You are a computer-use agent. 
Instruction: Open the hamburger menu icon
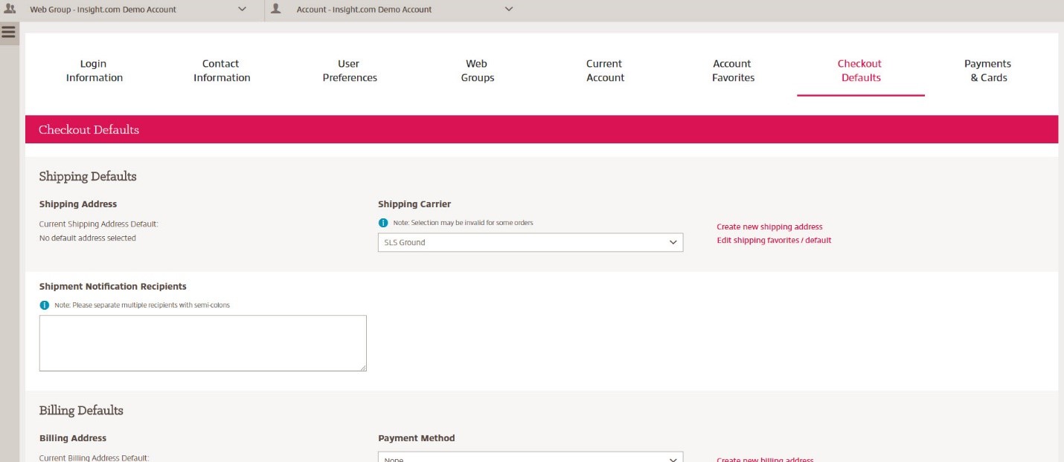[9, 32]
